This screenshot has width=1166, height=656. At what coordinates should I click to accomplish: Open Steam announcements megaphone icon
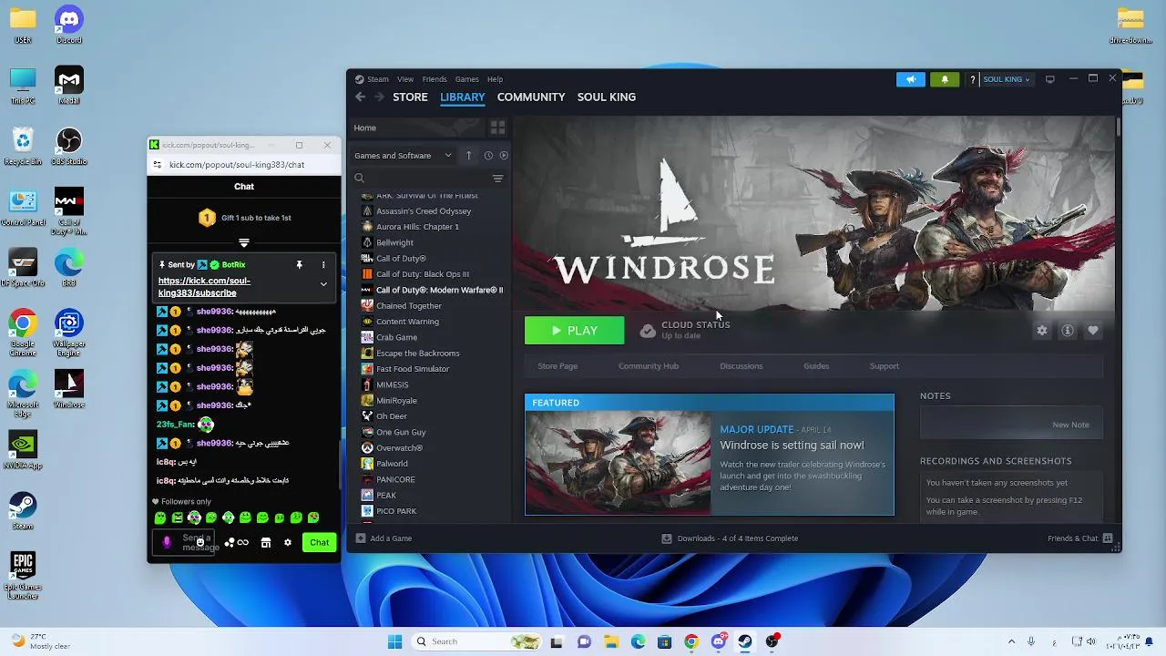[x=910, y=79]
